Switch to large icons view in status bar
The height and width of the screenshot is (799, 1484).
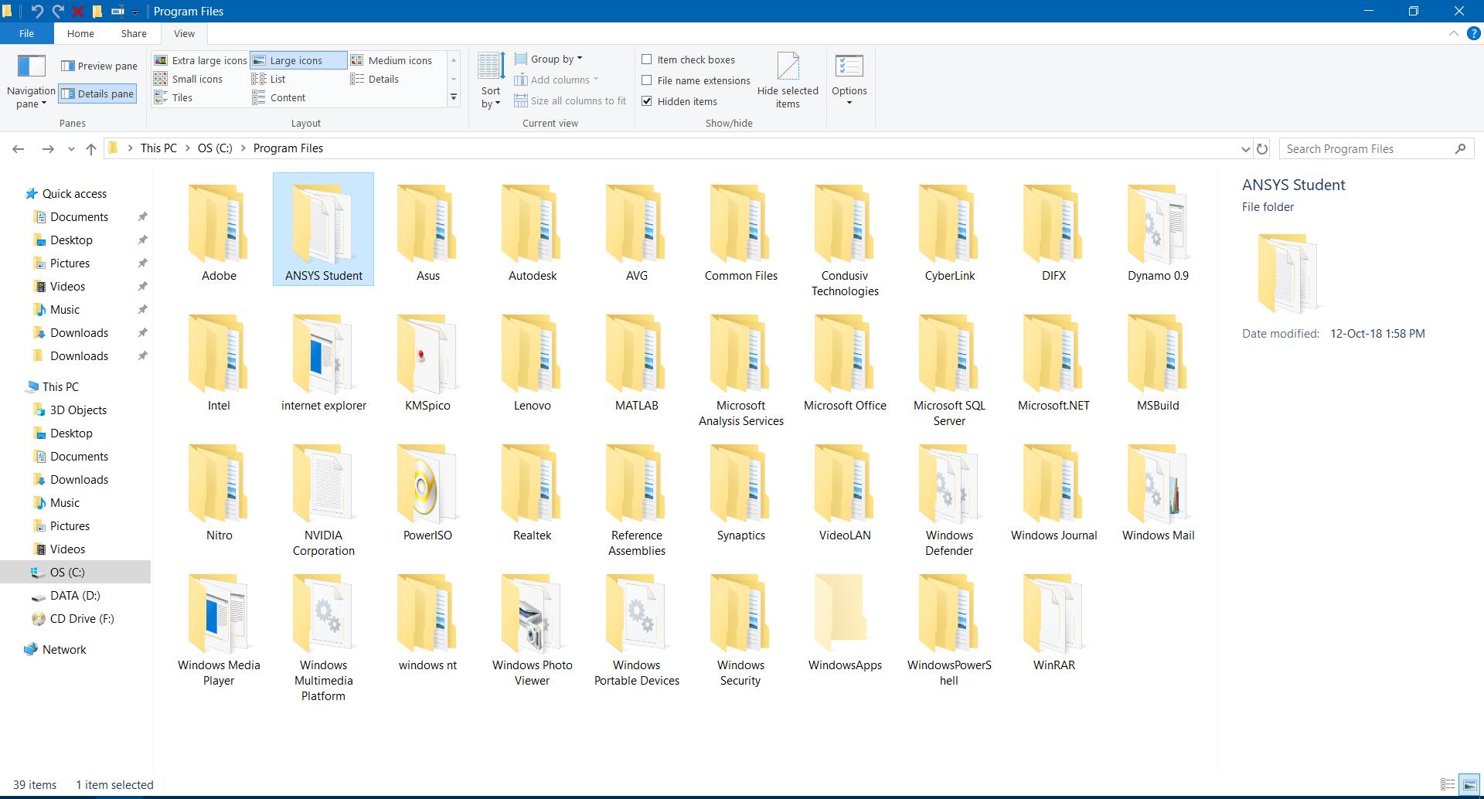(1469, 785)
